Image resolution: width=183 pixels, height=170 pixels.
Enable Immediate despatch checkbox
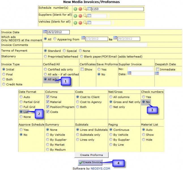pyautogui.click(x=158, y=69)
